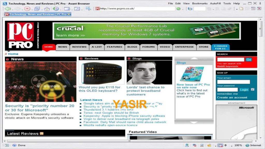This screenshot has height=149, width=265.
Task: Open the Back button history dropdown arrow
Action: click(x=12, y=10)
